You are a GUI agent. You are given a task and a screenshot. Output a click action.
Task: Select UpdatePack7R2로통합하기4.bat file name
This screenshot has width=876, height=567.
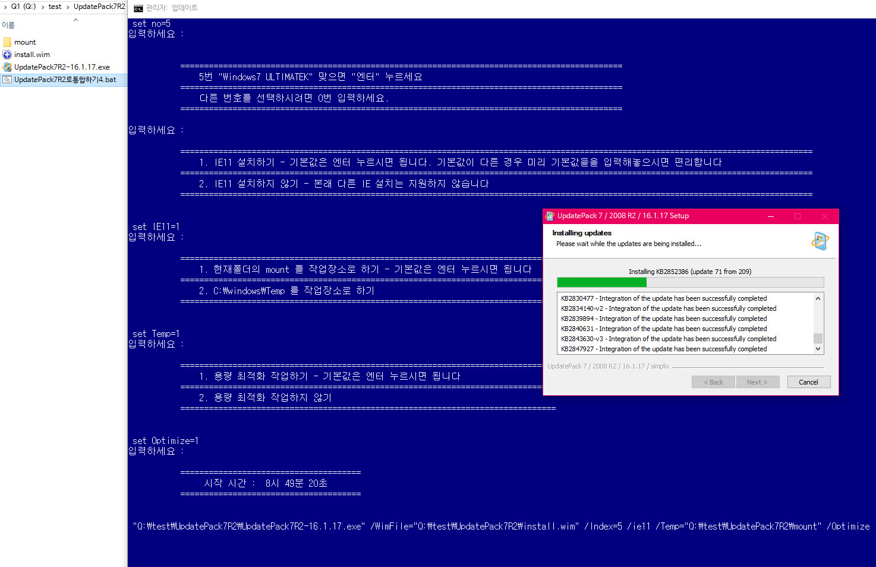(x=65, y=80)
